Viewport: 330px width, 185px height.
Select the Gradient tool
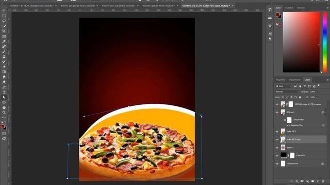[x=4, y=72]
